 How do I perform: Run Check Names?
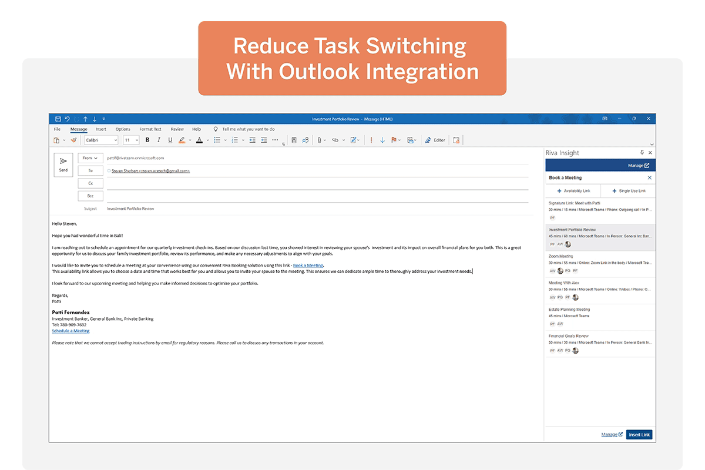pyautogui.click(x=305, y=140)
